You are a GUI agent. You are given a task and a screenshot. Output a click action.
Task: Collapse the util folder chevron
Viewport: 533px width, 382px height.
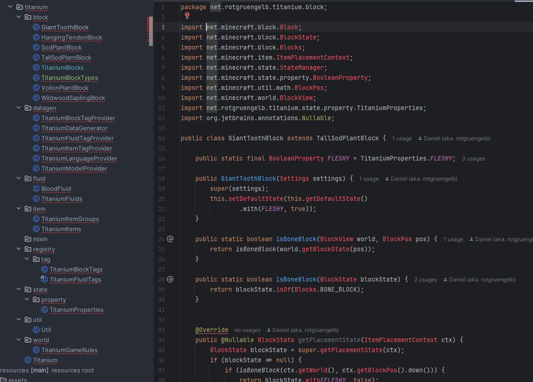coord(19,320)
